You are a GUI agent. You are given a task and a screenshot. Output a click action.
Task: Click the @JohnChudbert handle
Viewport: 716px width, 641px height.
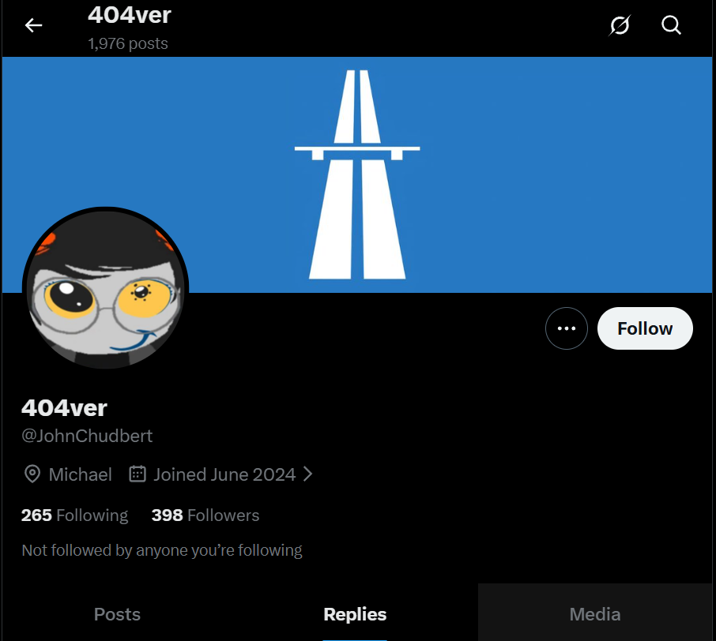pyautogui.click(x=87, y=436)
